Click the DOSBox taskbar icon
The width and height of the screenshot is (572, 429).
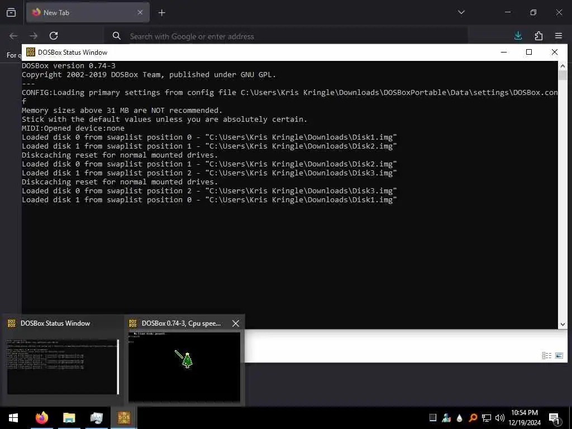pyautogui.click(x=123, y=418)
